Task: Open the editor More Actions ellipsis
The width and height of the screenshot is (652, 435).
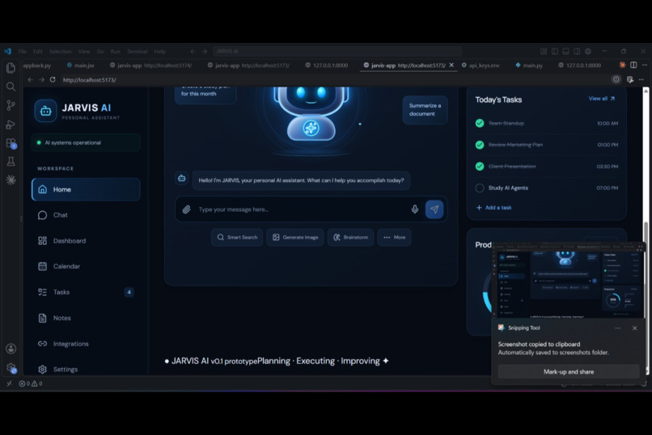Action: (644, 65)
